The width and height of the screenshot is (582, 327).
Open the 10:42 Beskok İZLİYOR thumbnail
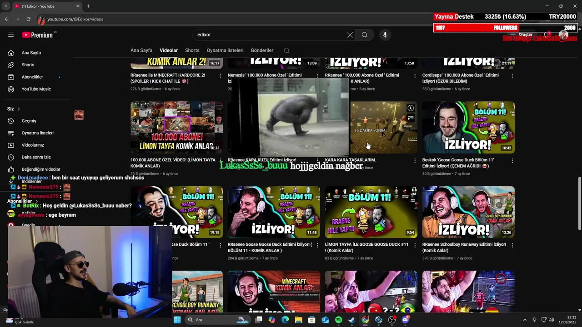pyautogui.click(x=468, y=128)
